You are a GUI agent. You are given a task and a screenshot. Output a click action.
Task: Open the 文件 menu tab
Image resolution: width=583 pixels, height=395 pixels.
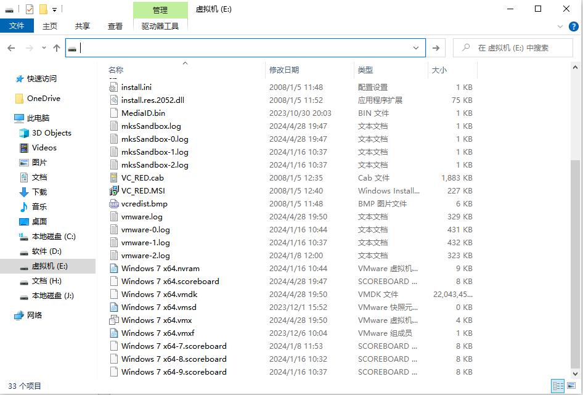17,26
